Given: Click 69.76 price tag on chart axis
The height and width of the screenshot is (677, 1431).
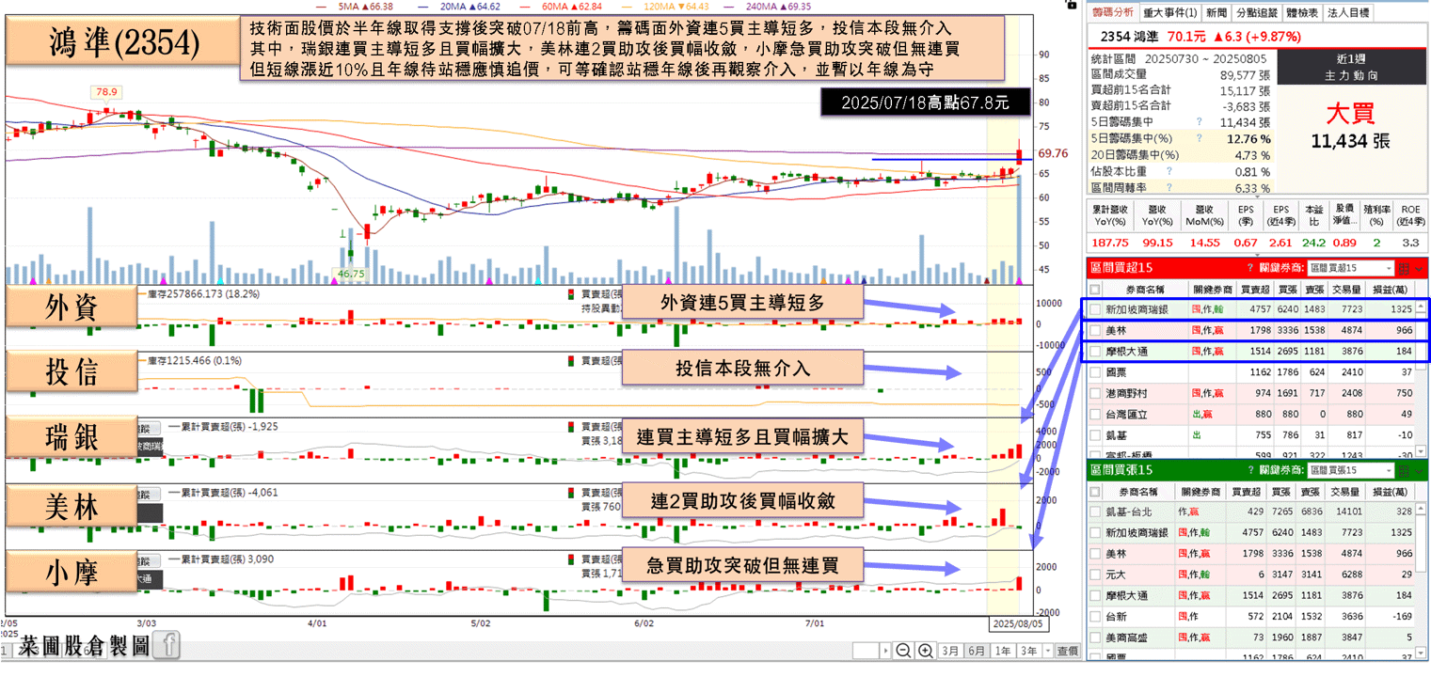Looking at the screenshot, I should (1053, 152).
